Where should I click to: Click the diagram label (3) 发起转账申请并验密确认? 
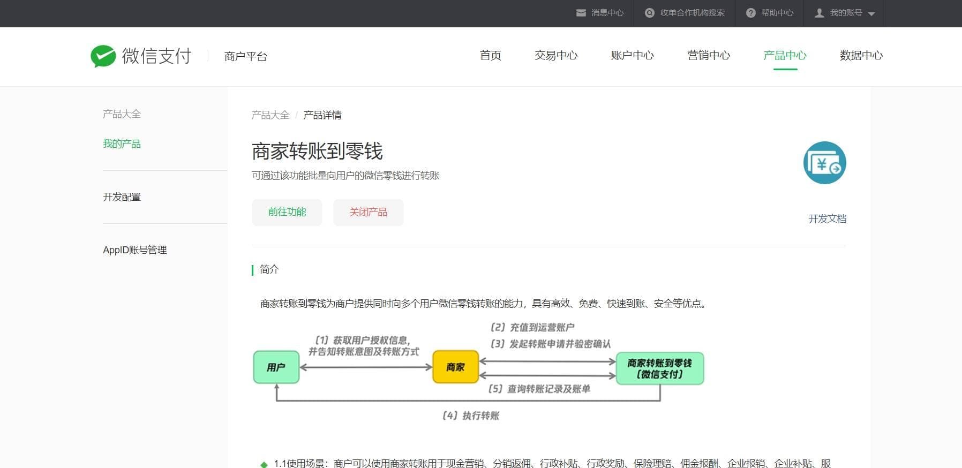[551, 344]
